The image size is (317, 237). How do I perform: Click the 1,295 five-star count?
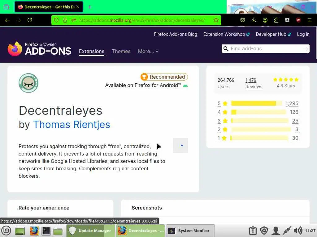[x=292, y=103]
